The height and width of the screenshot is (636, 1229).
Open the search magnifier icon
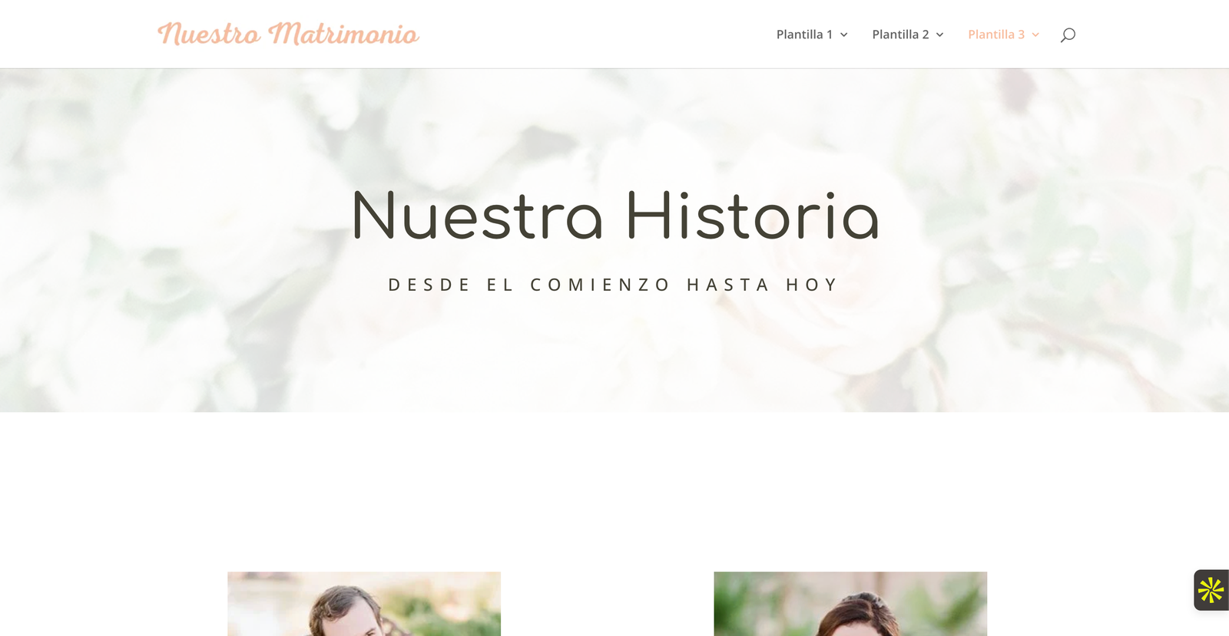(1068, 35)
